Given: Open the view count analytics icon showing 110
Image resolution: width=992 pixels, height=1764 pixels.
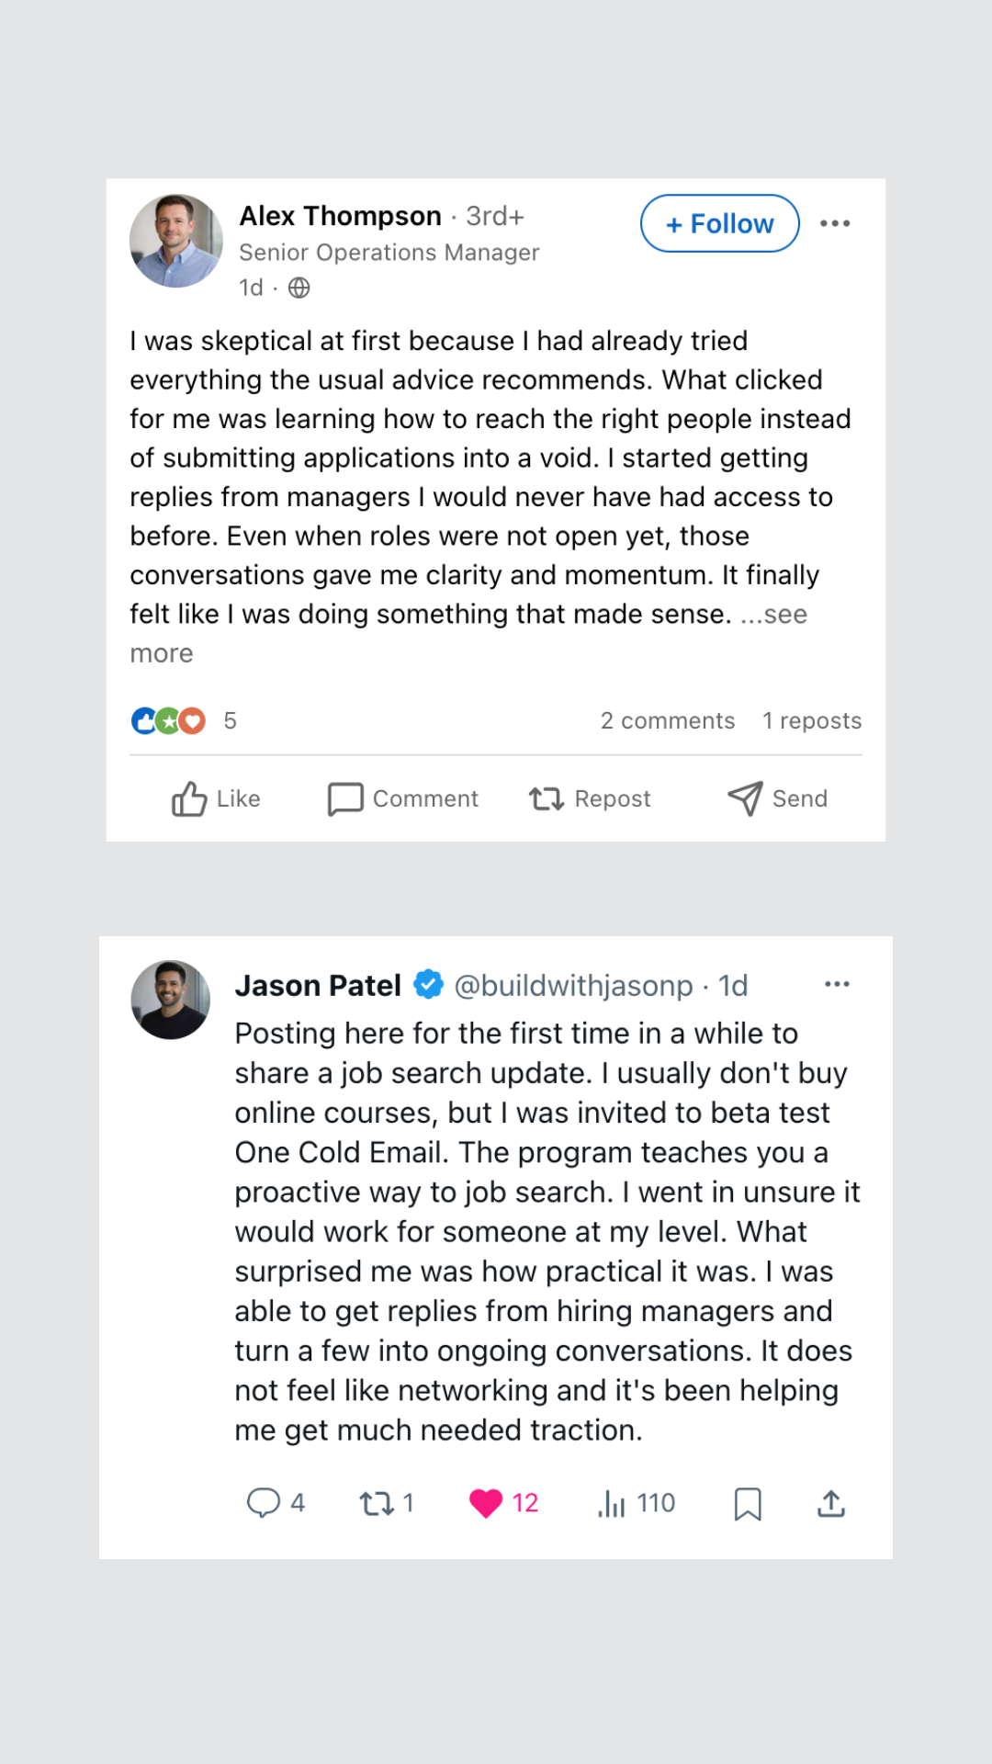Looking at the screenshot, I should 614,1503.
